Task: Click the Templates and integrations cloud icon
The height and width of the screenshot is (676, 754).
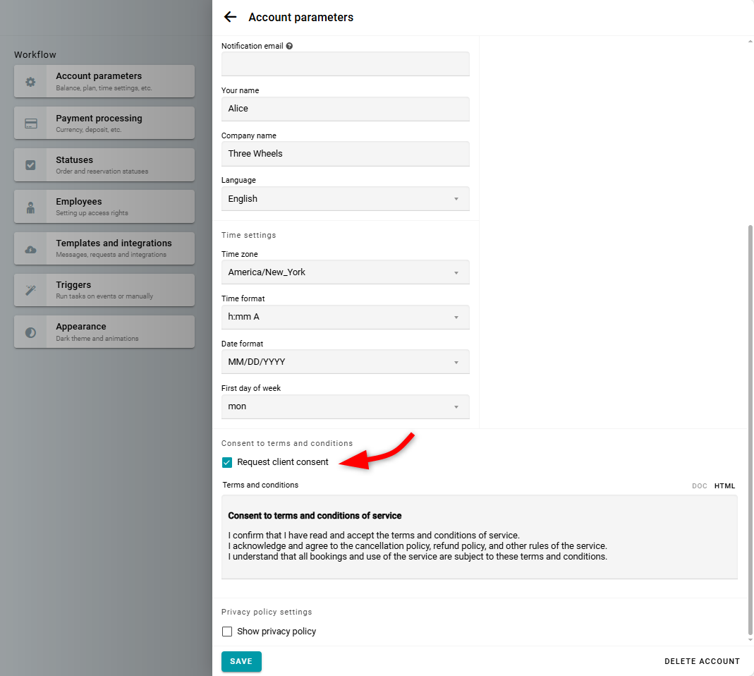Action: [x=30, y=249]
